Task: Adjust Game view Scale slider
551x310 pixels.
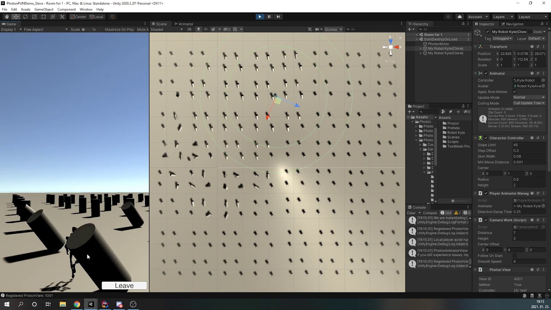Action: [x=86, y=29]
